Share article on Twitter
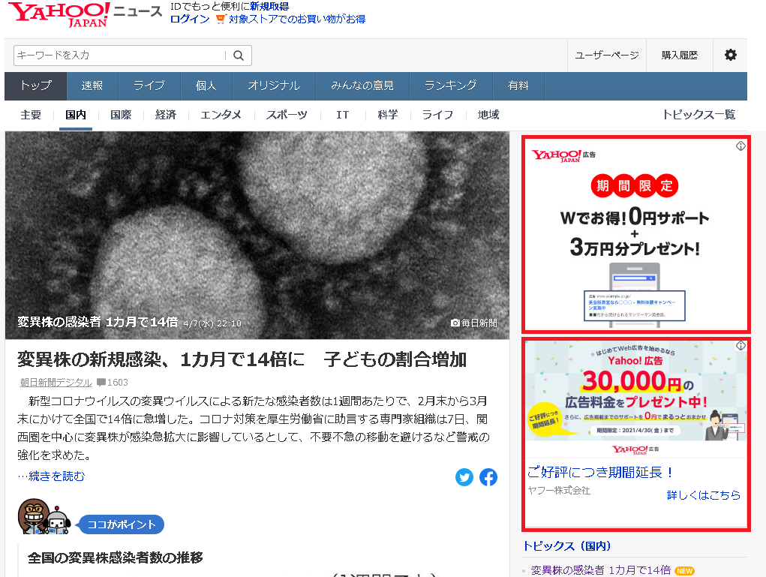Viewport: 766px width, 577px height. pos(464,477)
